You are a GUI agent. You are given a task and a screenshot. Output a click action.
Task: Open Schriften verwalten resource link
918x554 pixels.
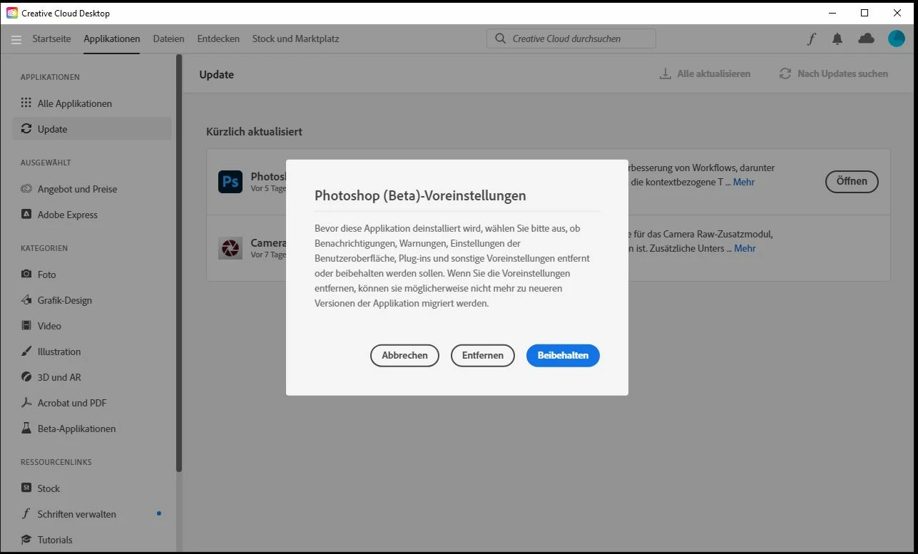76,514
